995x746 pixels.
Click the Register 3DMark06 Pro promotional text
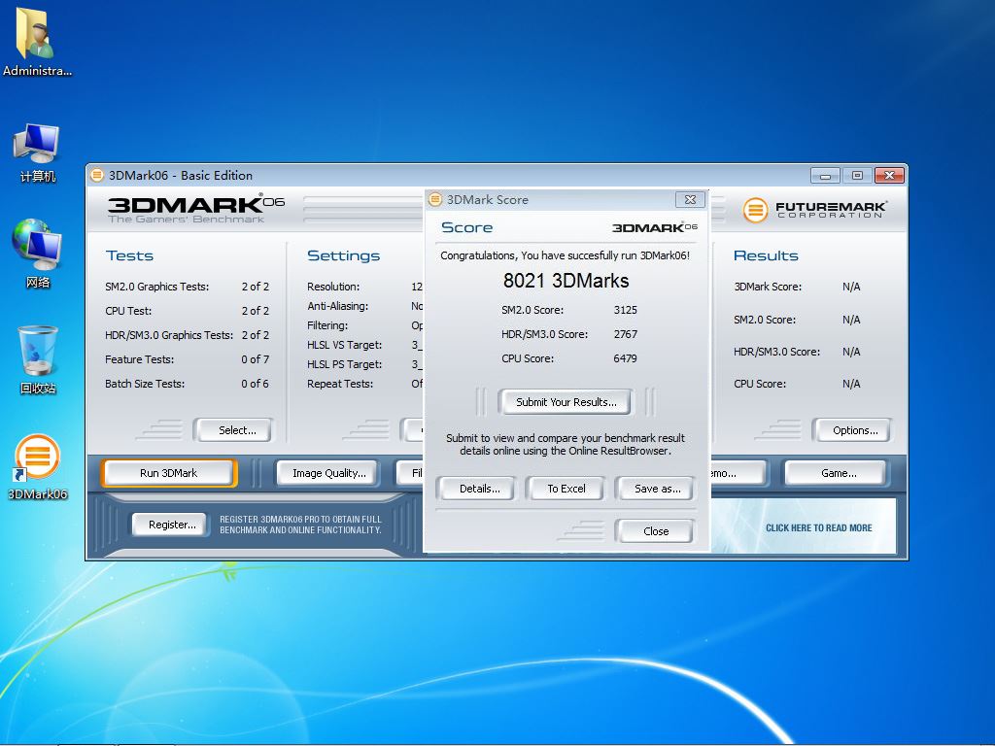coord(300,524)
